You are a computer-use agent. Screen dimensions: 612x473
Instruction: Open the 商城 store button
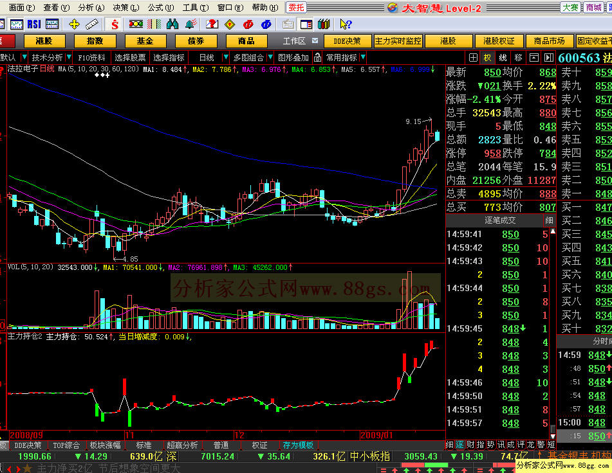[x=593, y=8]
